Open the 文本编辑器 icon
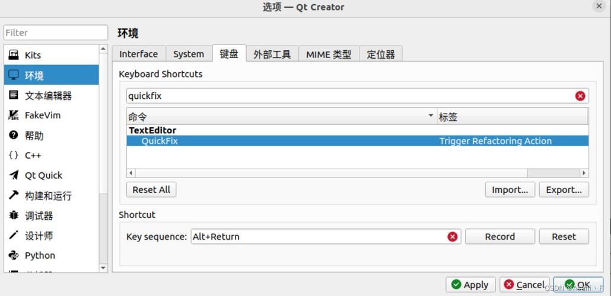The image size is (611, 296). pos(14,95)
